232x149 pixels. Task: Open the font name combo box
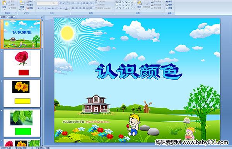(44, 3)
